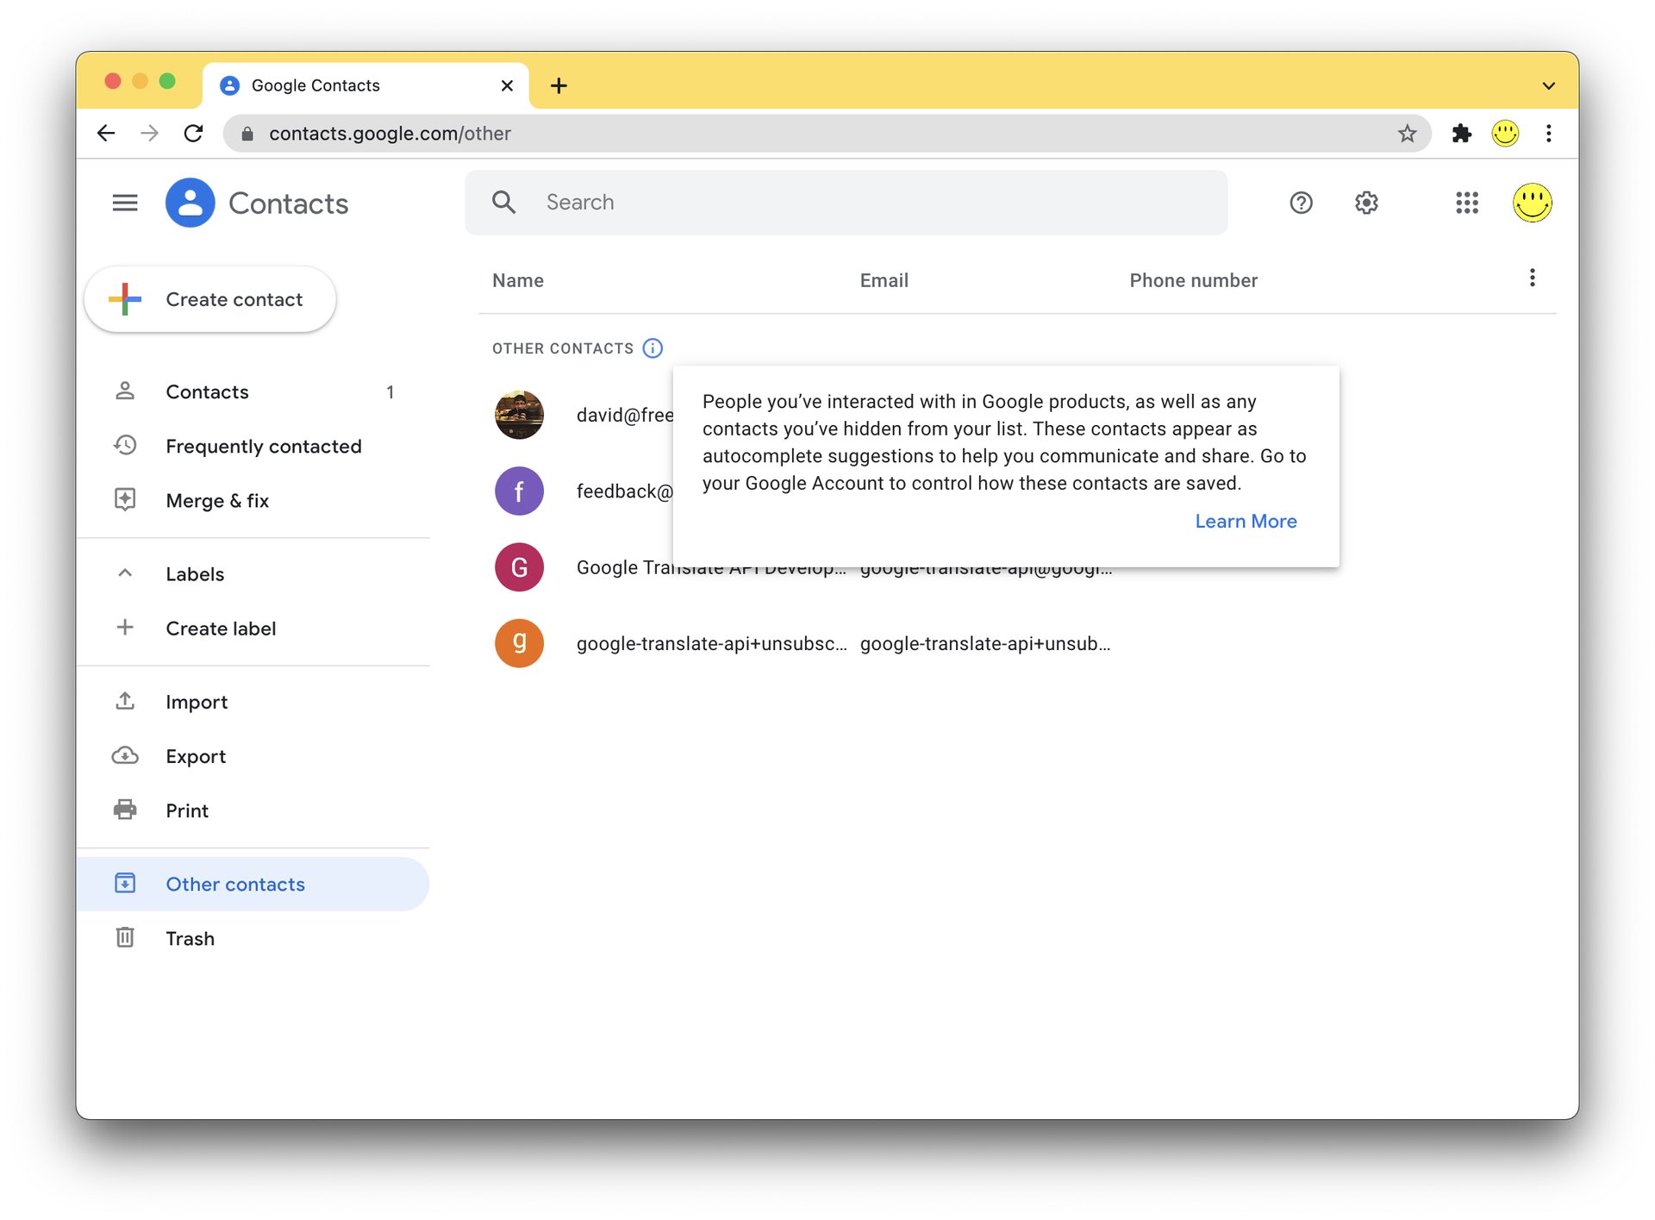Click the Import upload icon
Screen dimensions: 1655x1220
coord(125,701)
